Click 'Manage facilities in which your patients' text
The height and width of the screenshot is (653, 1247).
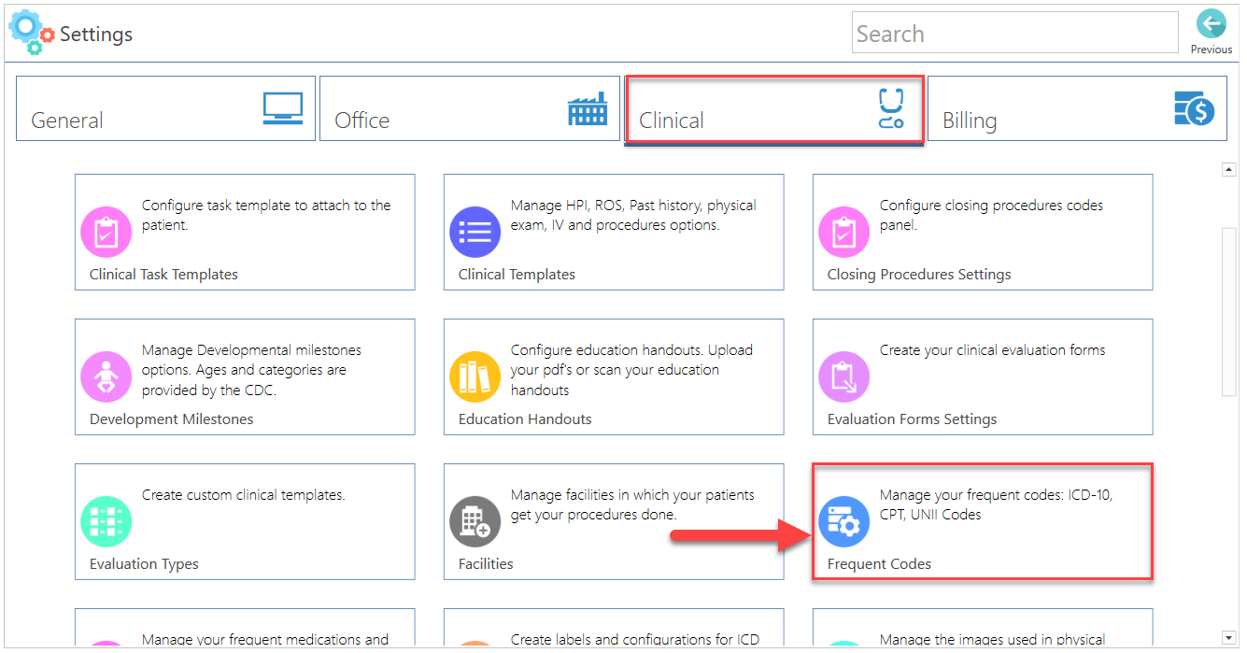[x=632, y=504]
